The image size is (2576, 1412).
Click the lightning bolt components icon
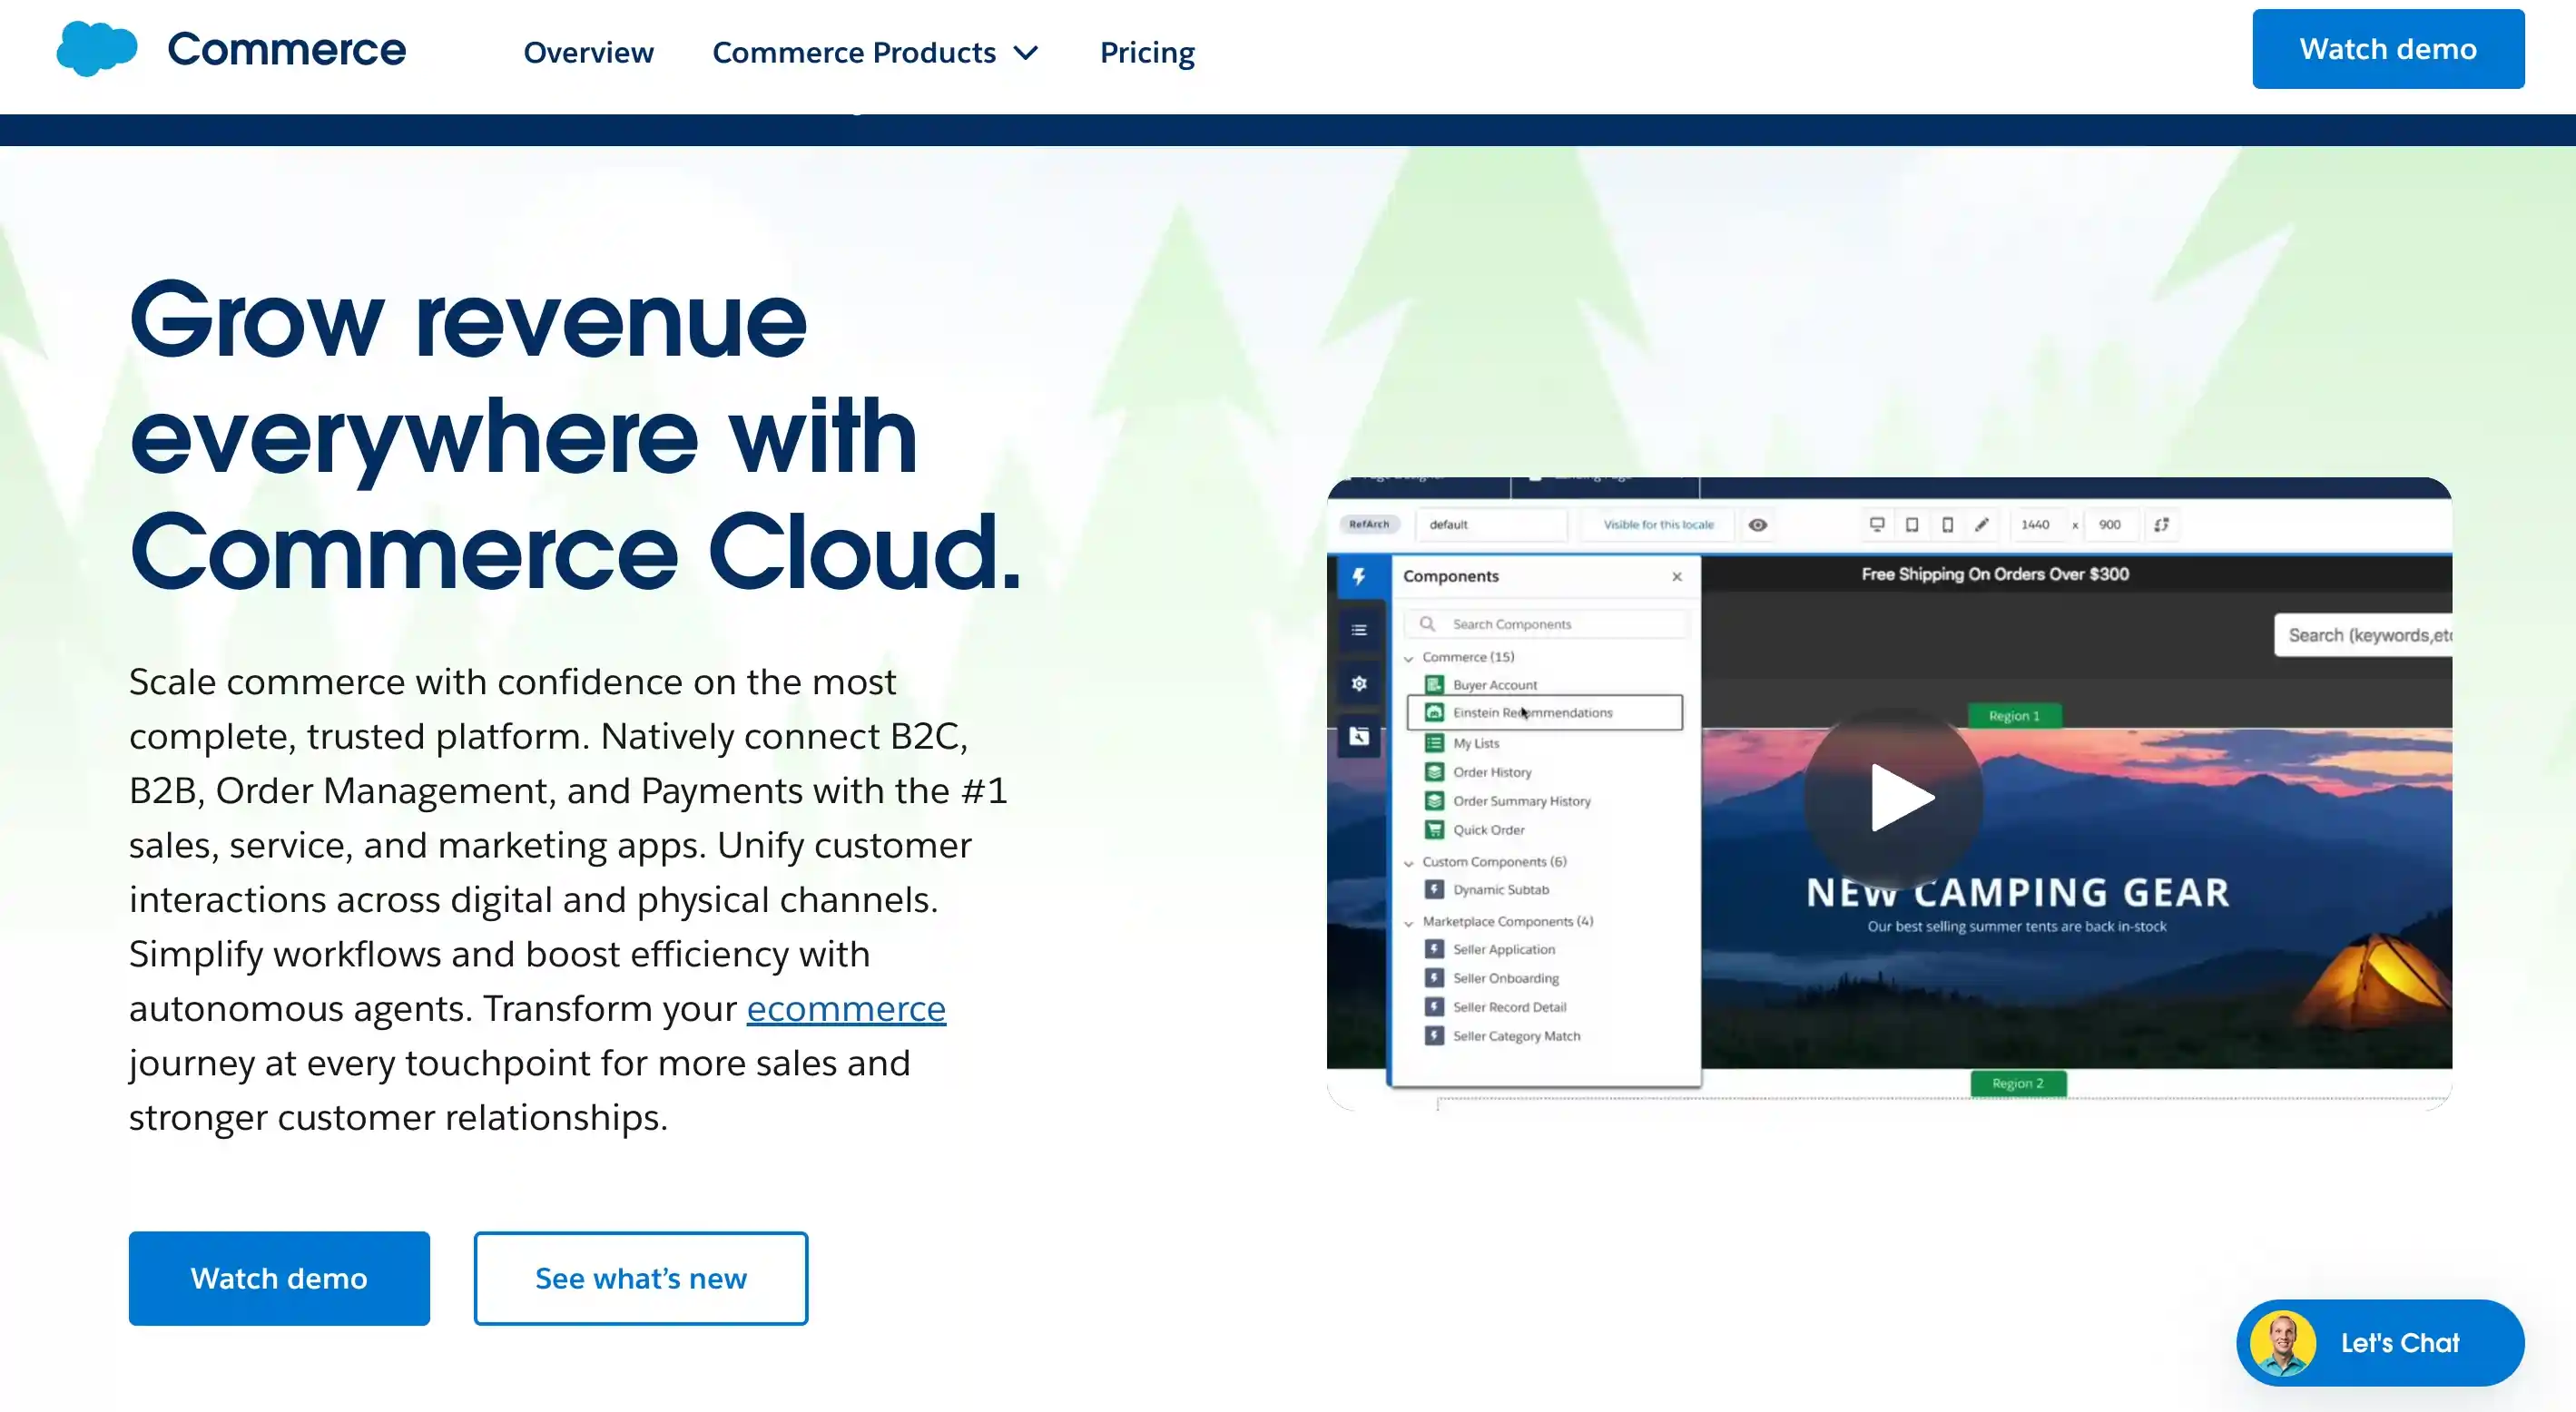coord(1359,577)
